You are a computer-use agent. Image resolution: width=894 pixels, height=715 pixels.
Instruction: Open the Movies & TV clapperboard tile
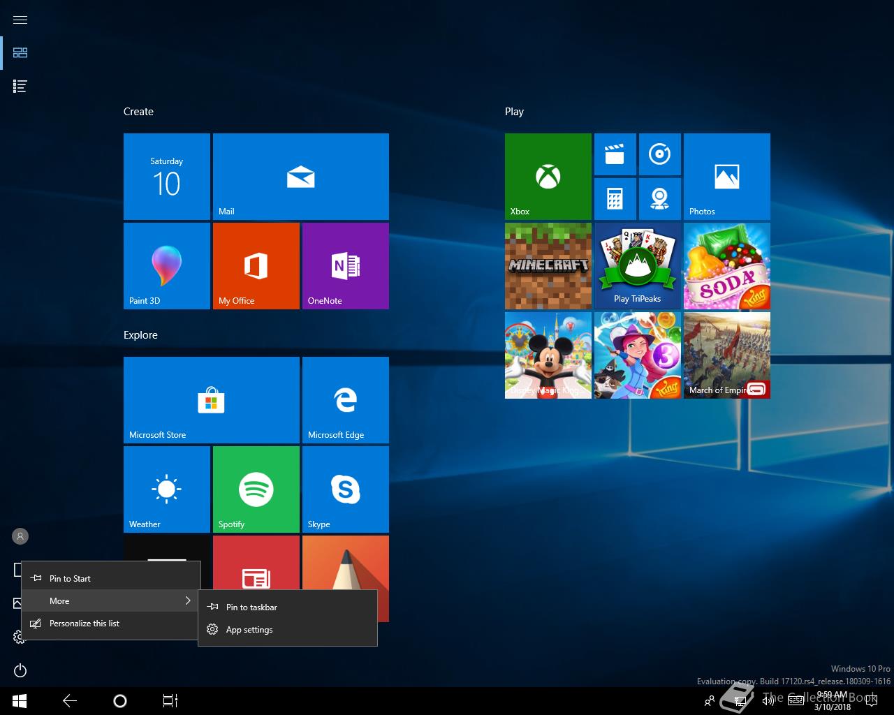(615, 154)
